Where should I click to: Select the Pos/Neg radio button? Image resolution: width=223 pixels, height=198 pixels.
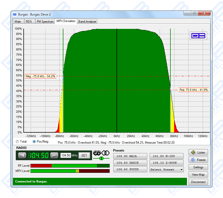pos(34,142)
